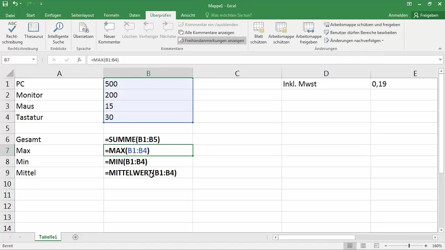Click the formula bar containing =MAX(B1:B4)

pos(261,60)
